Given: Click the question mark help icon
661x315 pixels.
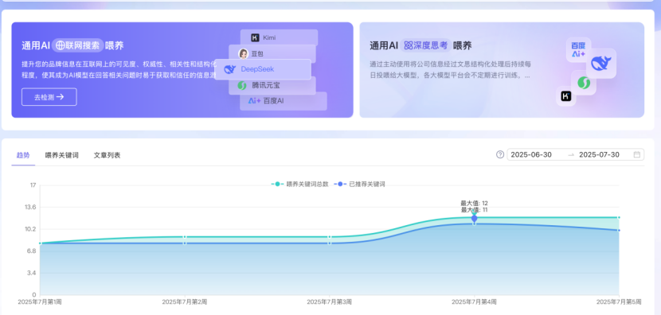Looking at the screenshot, I should [500, 154].
